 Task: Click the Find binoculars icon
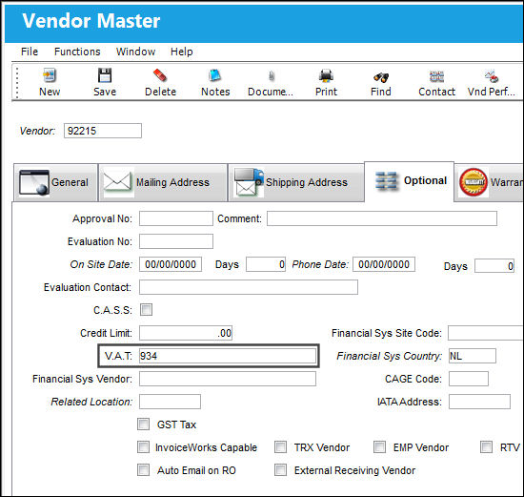point(381,77)
